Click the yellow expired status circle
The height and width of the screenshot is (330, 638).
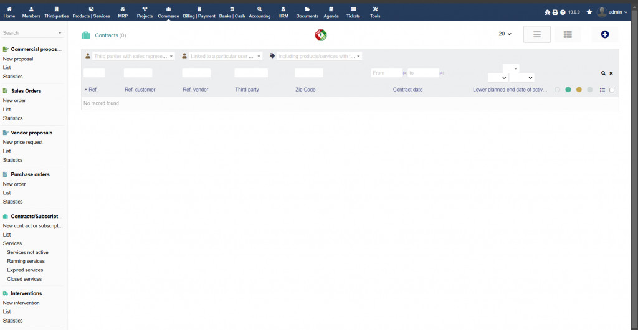click(x=579, y=90)
